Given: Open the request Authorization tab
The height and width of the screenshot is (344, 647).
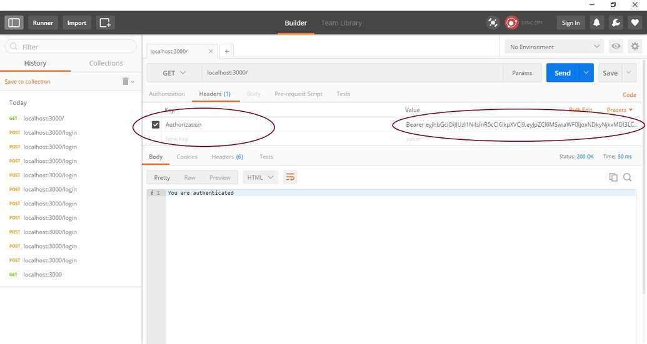Looking at the screenshot, I should [x=167, y=94].
